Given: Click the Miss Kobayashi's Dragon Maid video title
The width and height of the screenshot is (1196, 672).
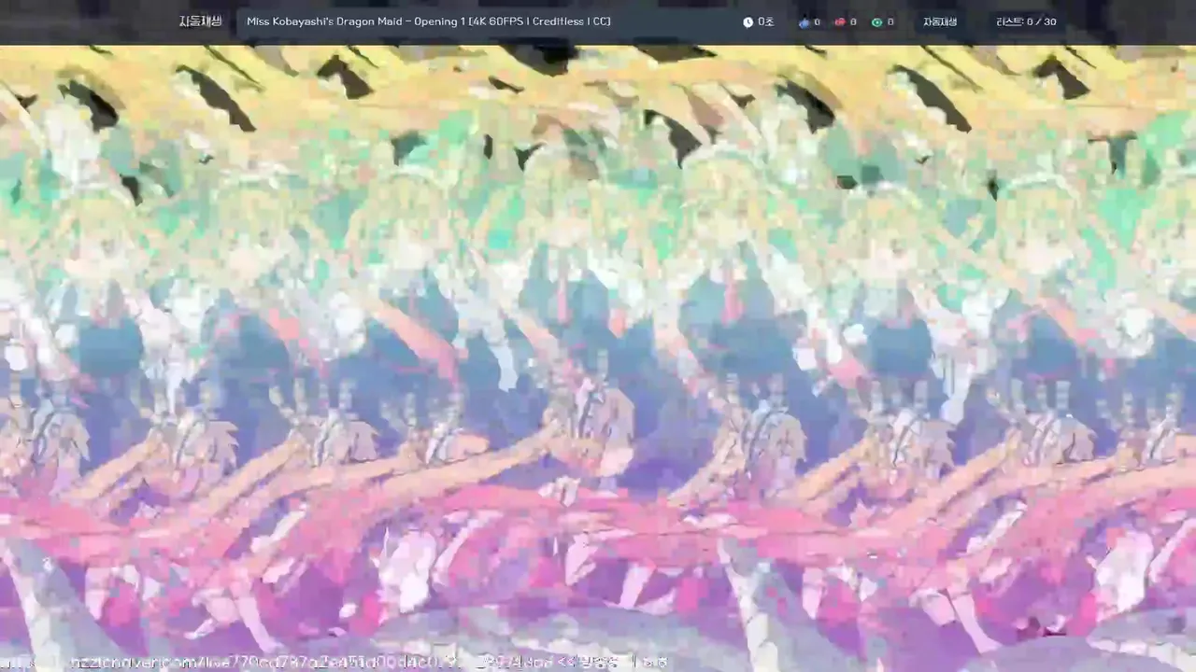Looking at the screenshot, I should click(429, 21).
